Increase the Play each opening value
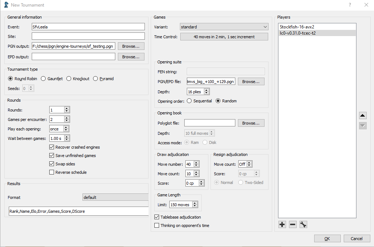Screen dimensions: 374x247 coord(66,128)
